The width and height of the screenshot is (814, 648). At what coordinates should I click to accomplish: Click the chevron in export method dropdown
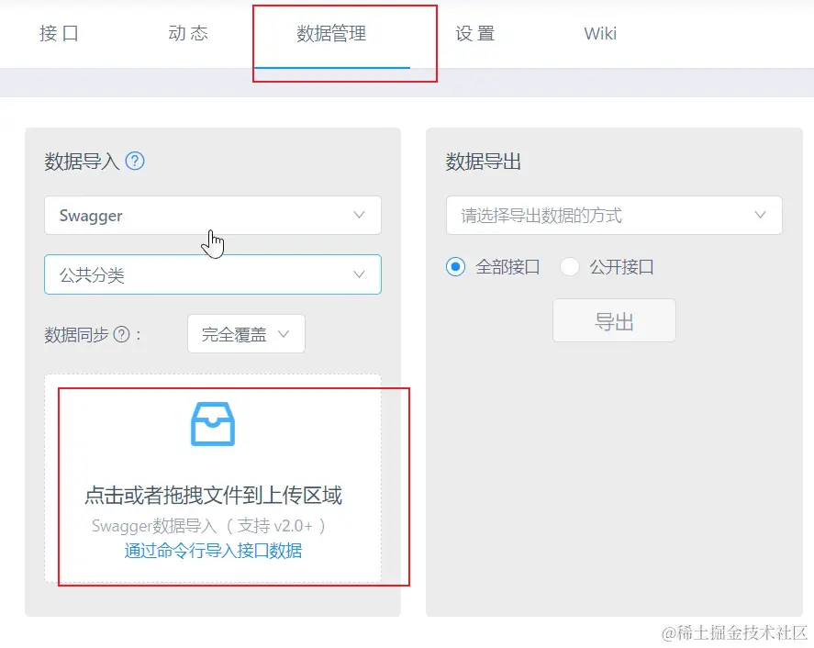pyautogui.click(x=760, y=215)
